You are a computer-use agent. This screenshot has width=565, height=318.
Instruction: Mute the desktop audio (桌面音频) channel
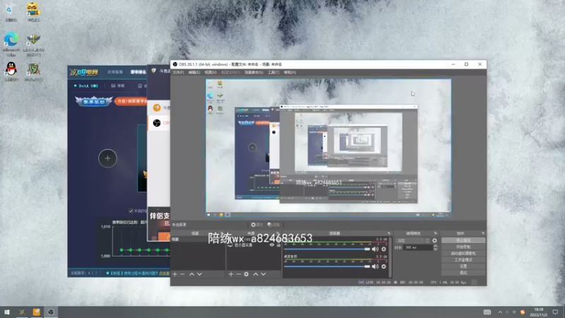pyautogui.click(x=375, y=266)
